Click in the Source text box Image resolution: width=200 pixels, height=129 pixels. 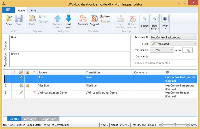[x=70, y=43]
